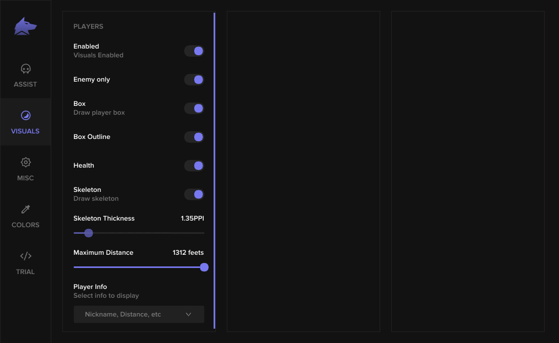The width and height of the screenshot is (559, 343).
Task: Open the ASSIST tab label
Action: coord(25,84)
